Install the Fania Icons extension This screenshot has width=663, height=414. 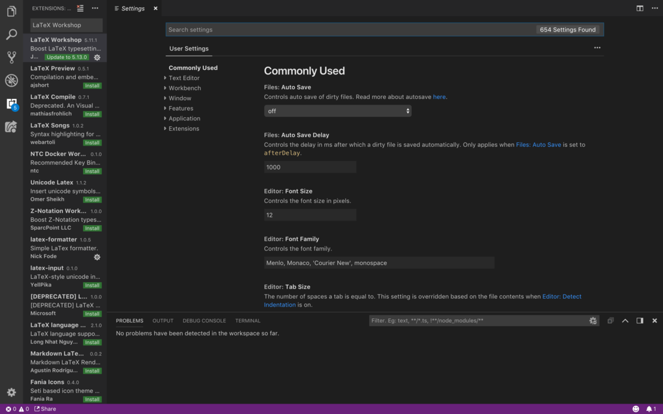(92, 399)
